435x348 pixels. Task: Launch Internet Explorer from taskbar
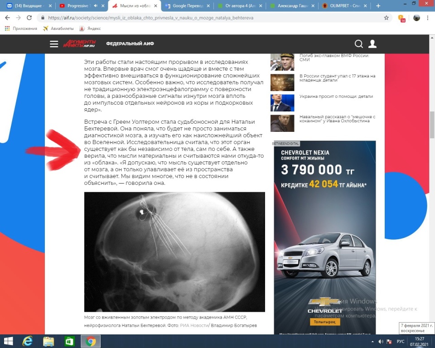pyautogui.click(x=28, y=341)
